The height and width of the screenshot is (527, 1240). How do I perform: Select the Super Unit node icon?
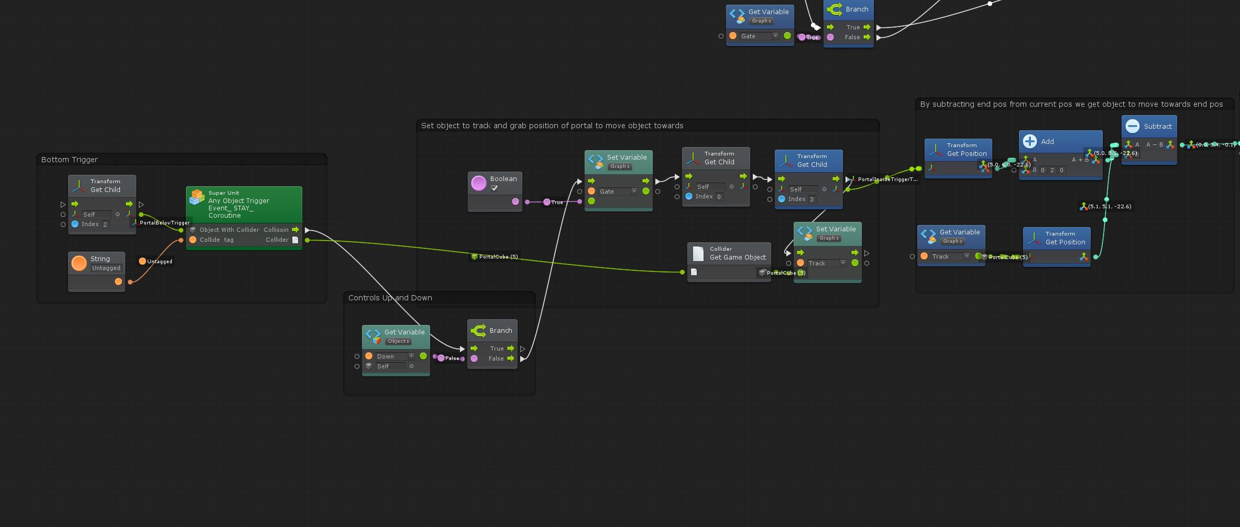point(197,197)
